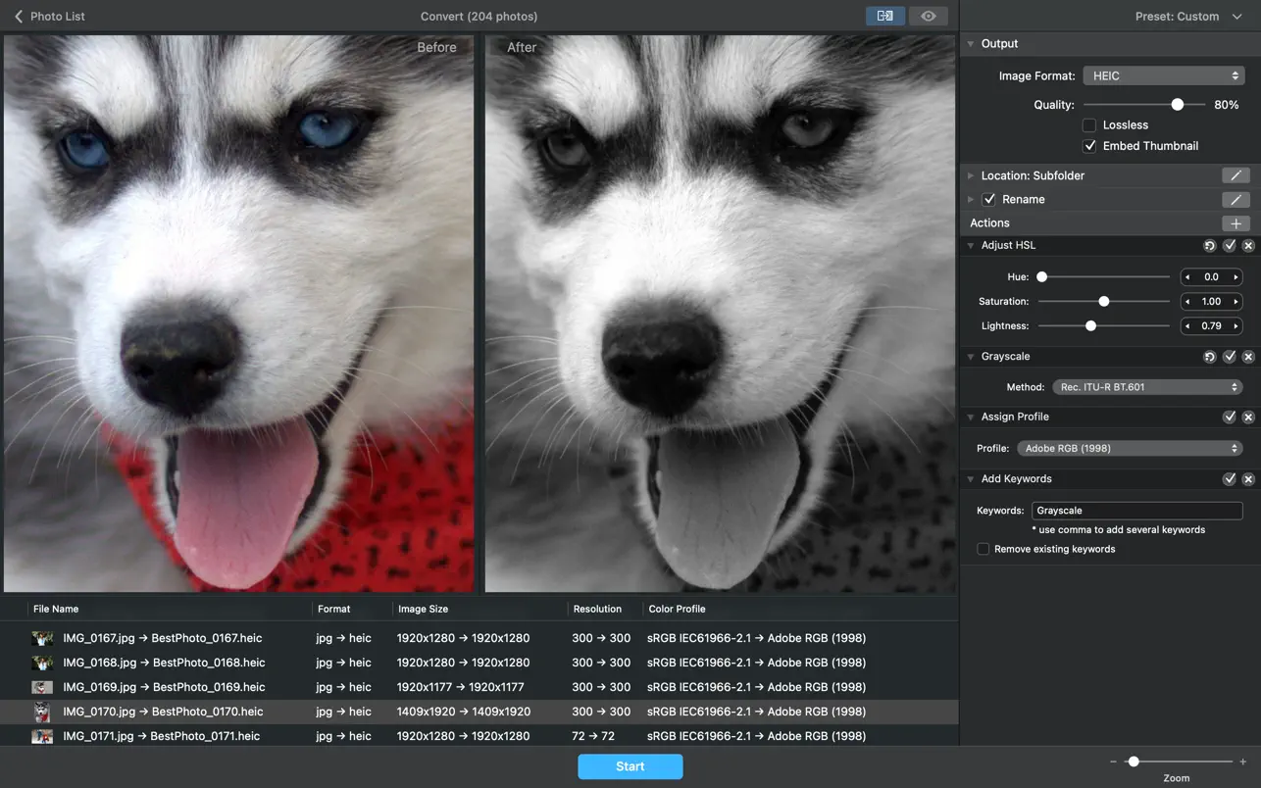1261x788 pixels.
Task: Click the eye preview mode icon
Action: pos(928,16)
